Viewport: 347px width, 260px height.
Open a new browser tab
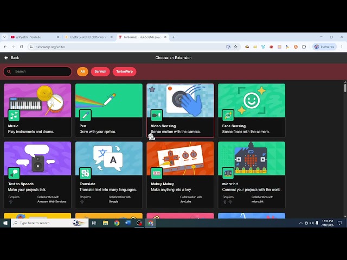click(173, 37)
